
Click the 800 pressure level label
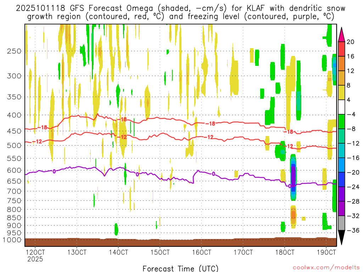[x=14, y=210]
